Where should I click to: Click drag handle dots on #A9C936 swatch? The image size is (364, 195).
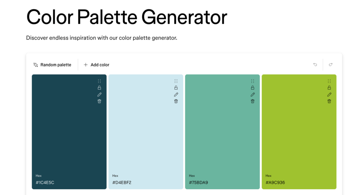click(329, 81)
